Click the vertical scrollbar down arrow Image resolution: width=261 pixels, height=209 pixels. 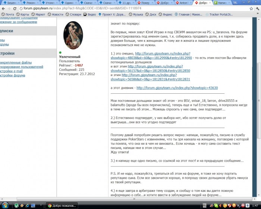pos(259,195)
